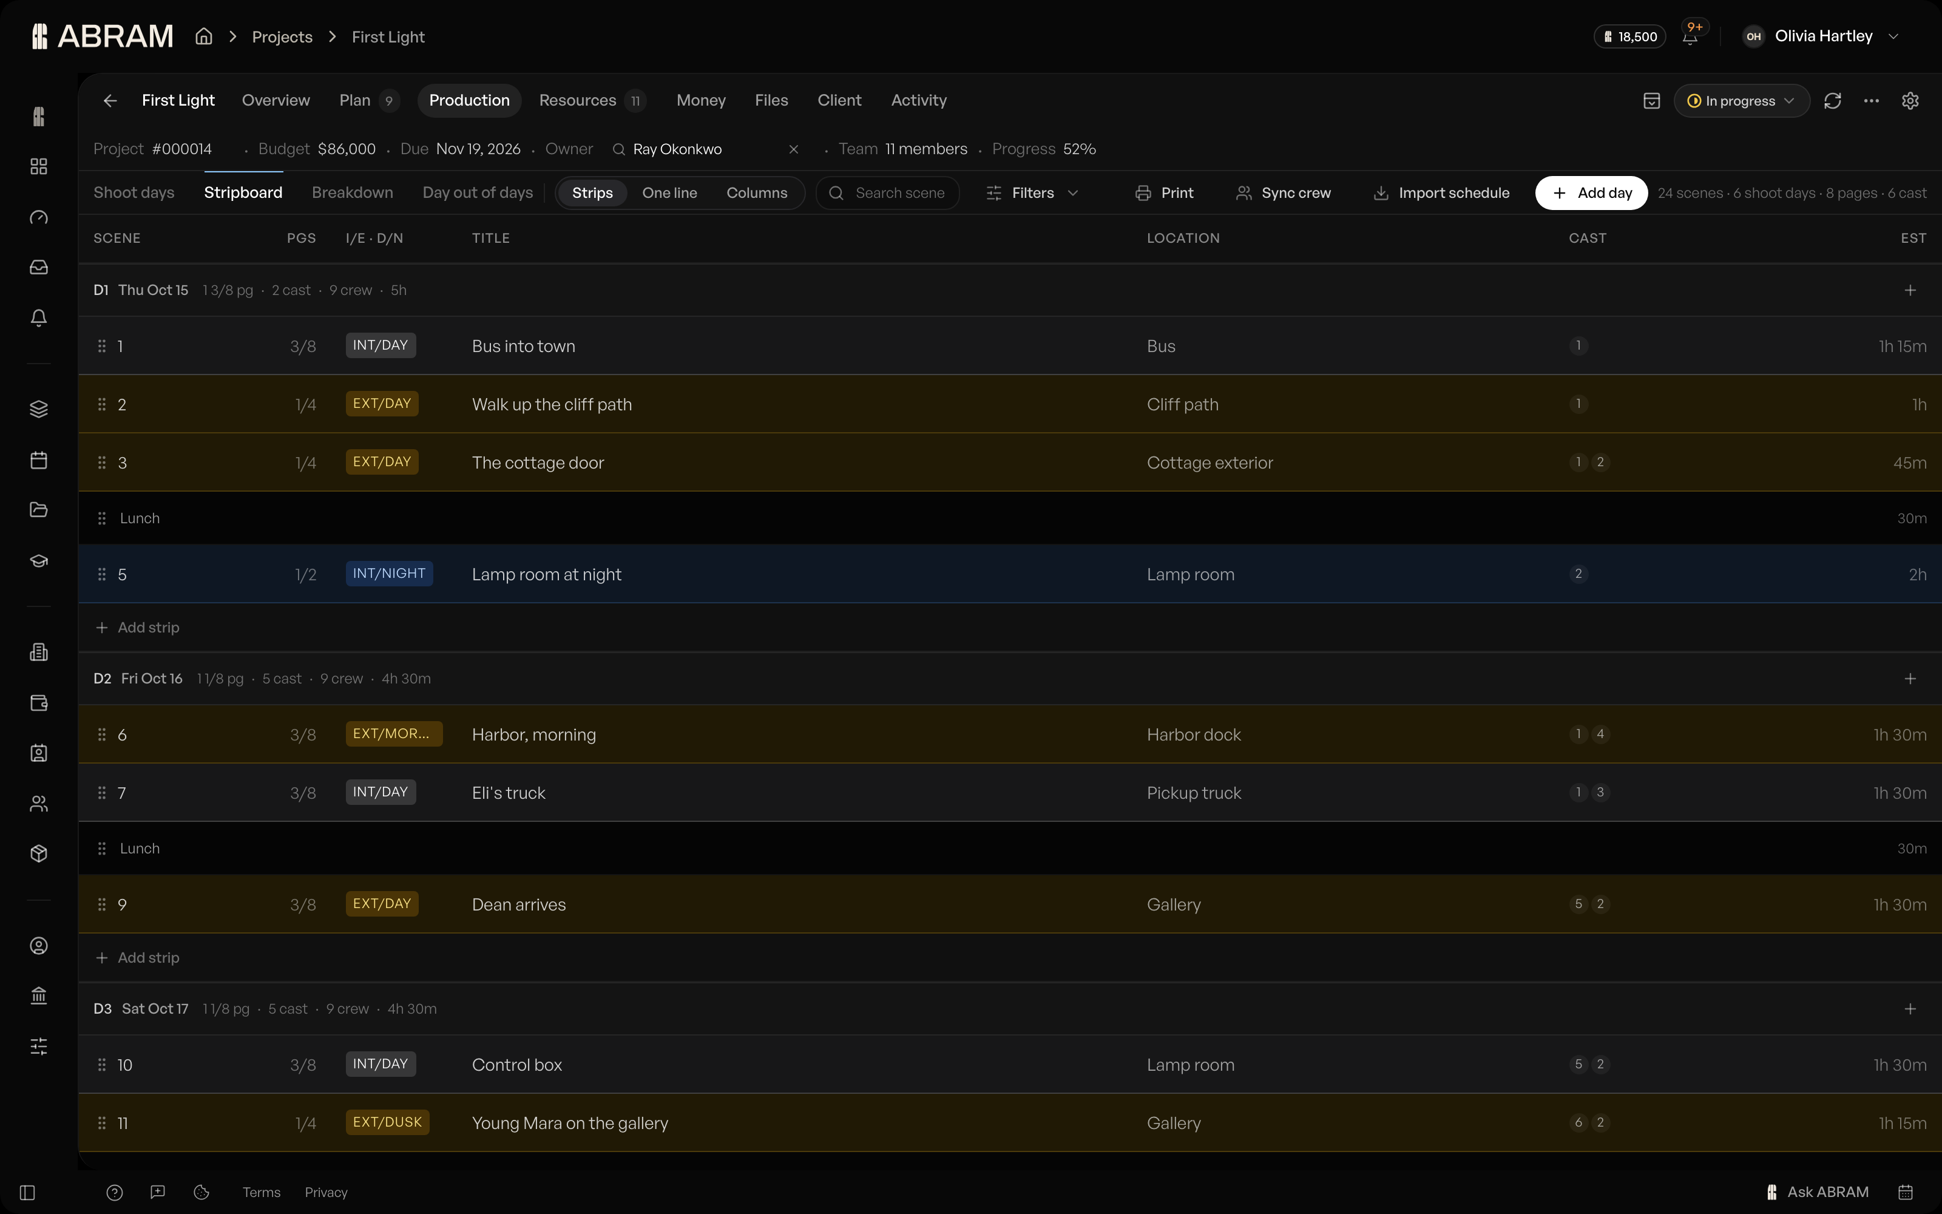The image size is (1942, 1214).
Task: Toggle the sidebar collapse icon at bottom-left
Action: point(27,1192)
